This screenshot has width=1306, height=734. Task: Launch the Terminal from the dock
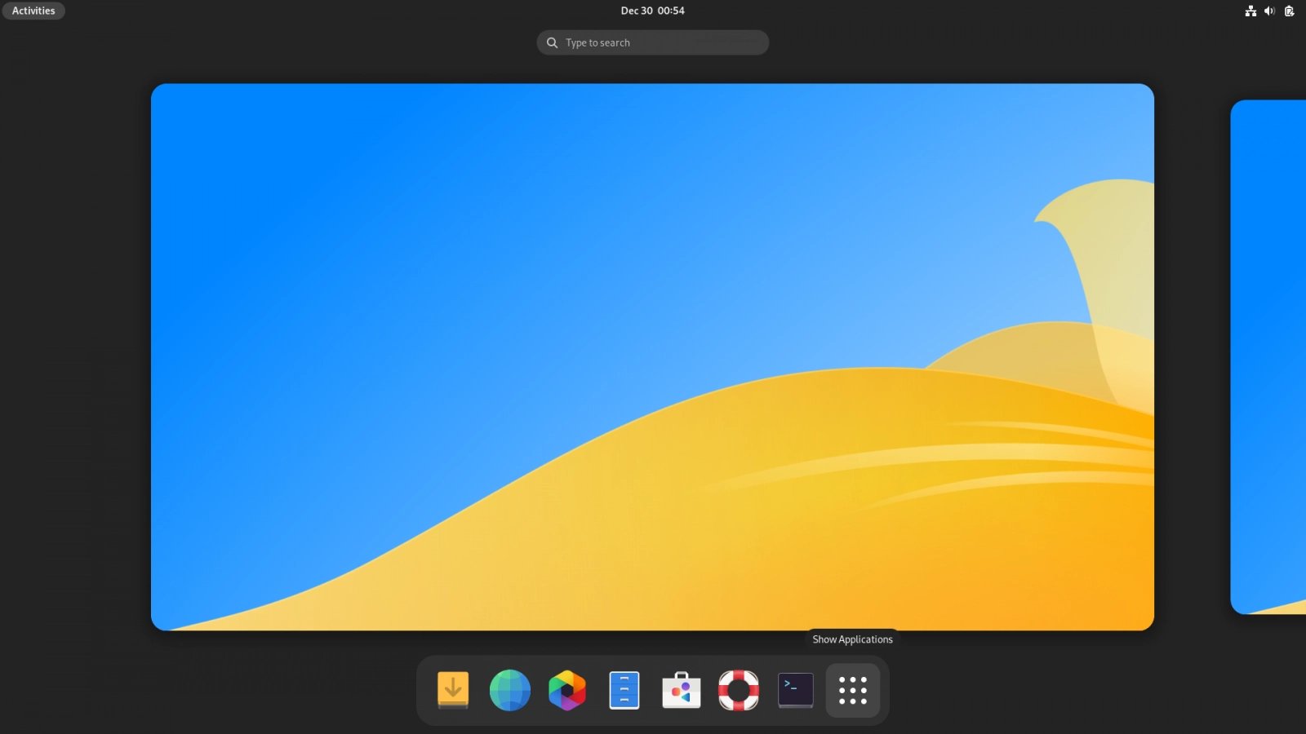click(x=796, y=690)
